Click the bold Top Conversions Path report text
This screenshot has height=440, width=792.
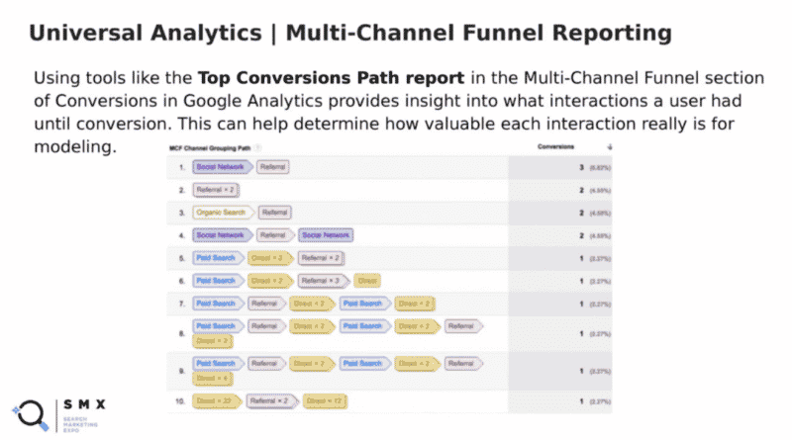[331, 78]
